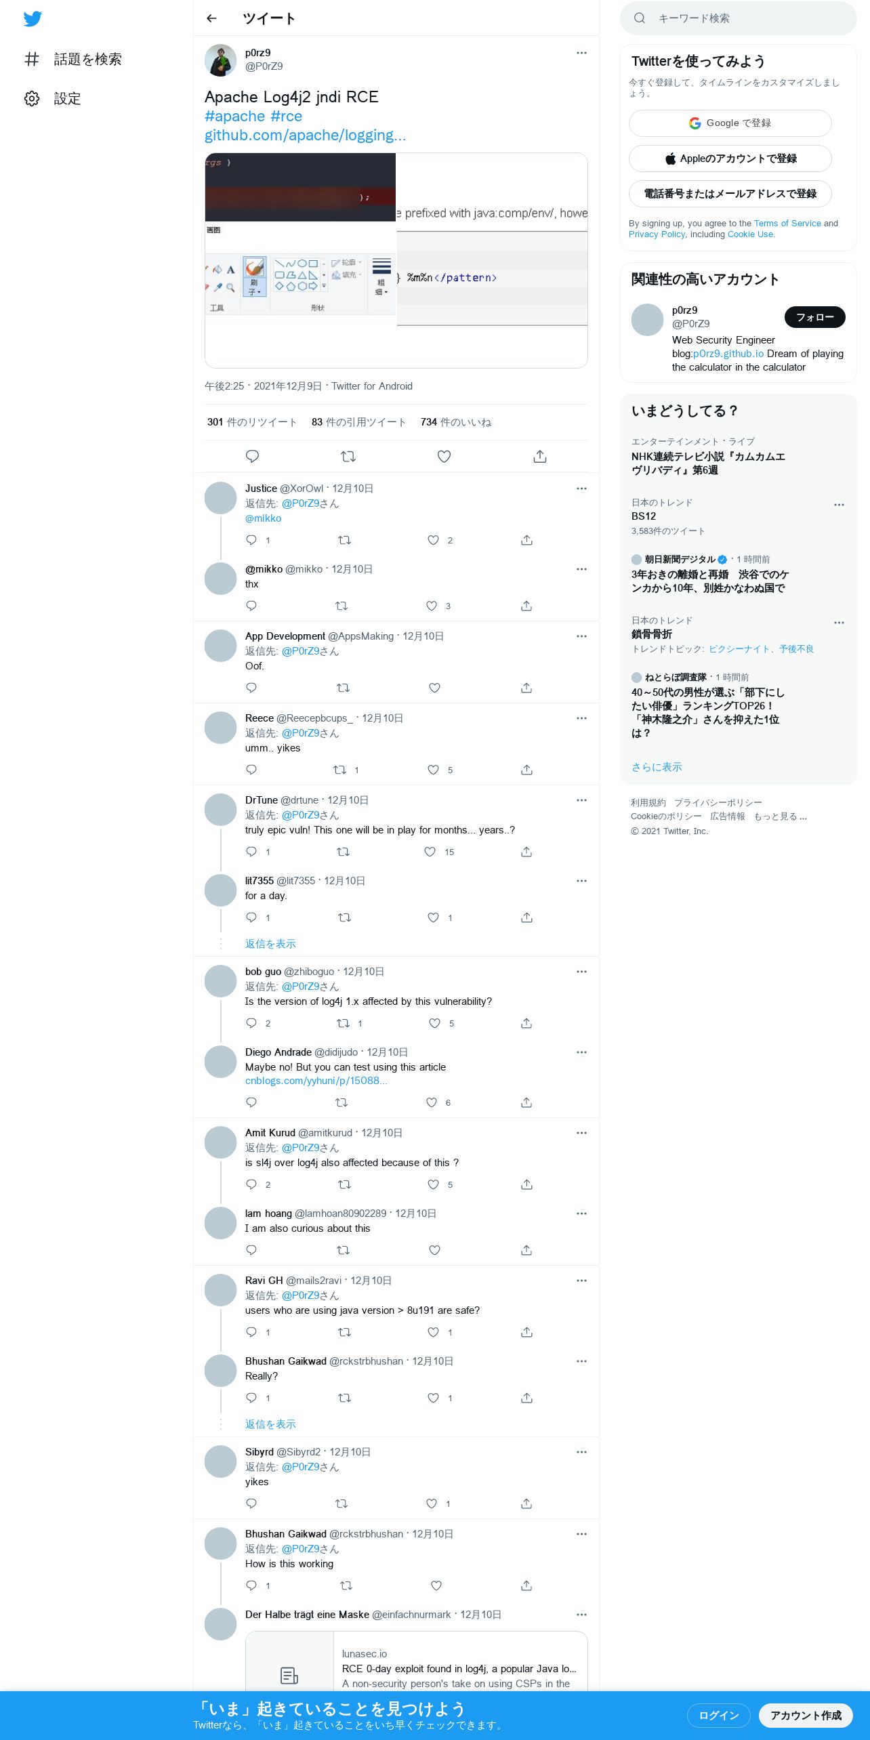Follow p0rz9 with the フォロー button
This screenshot has height=1740, width=870.
(x=814, y=317)
